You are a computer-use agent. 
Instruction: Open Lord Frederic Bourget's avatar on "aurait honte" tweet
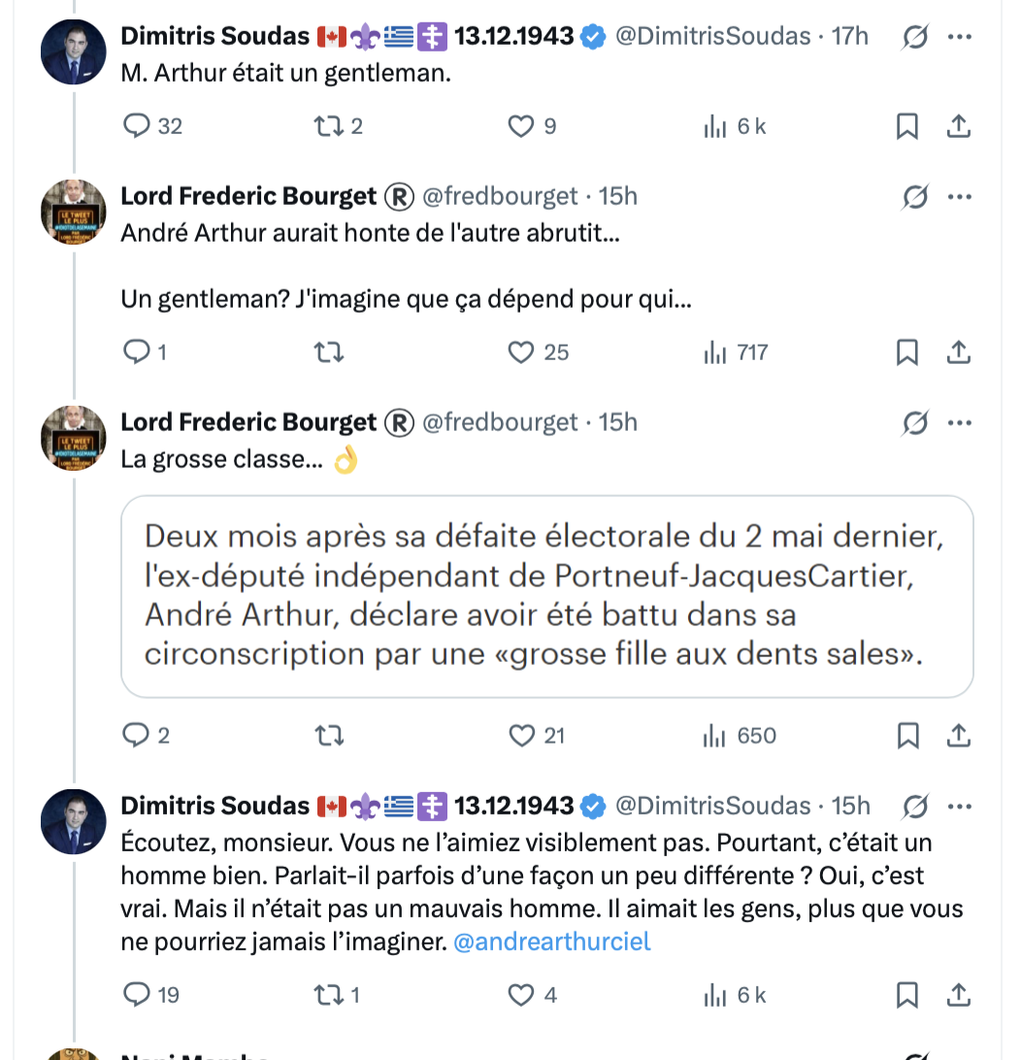74,212
